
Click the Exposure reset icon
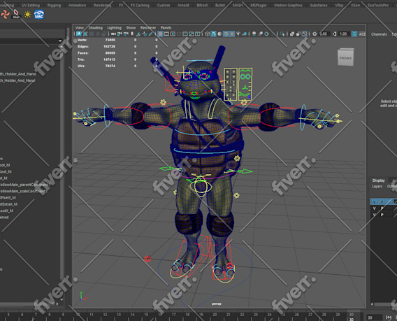315,34
